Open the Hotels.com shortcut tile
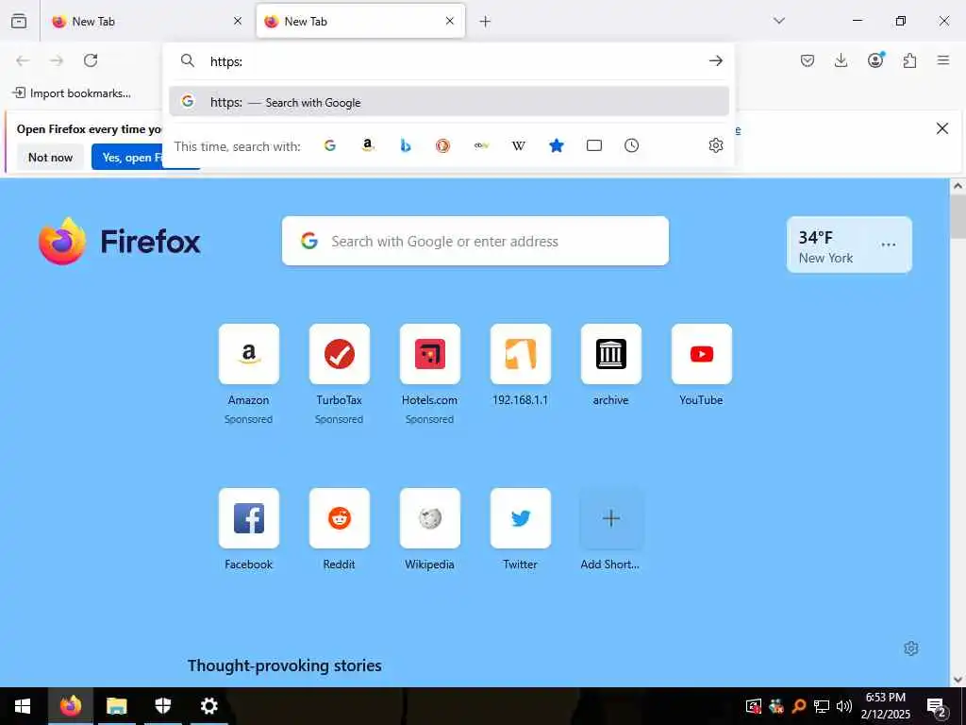The height and width of the screenshot is (725, 966). (430, 354)
